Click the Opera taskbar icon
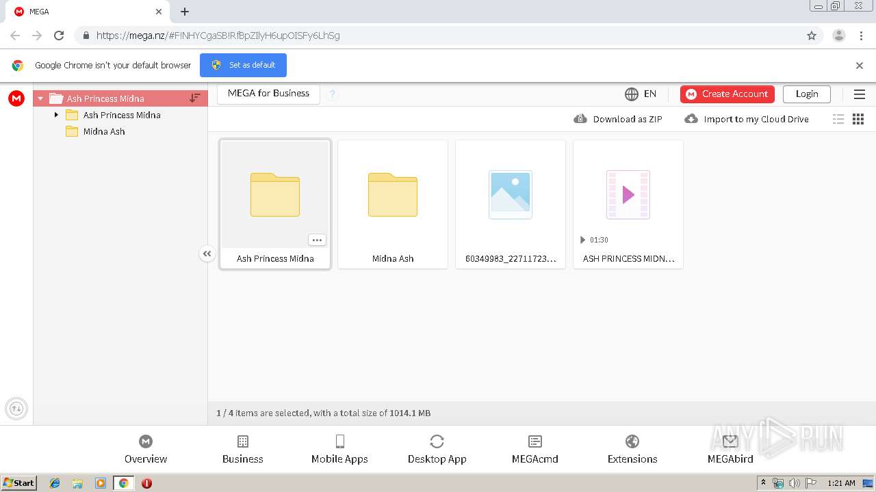This screenshot has width=876, height=492. [x=146, y=483]
